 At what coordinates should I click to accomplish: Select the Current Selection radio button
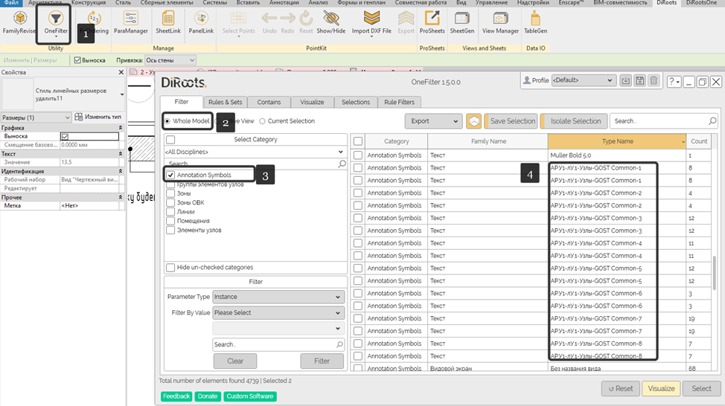tap(262, 121)
